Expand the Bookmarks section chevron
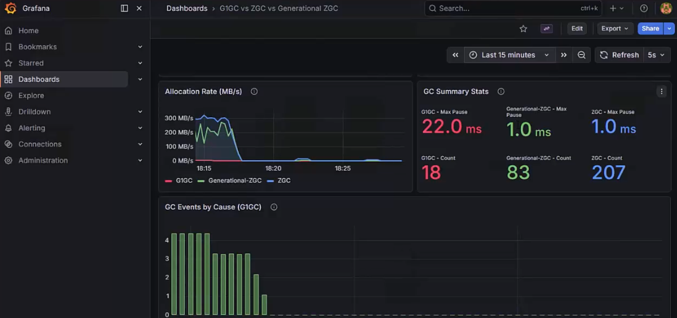The width and height of the screenshot is (677, 318). (140, 47)
